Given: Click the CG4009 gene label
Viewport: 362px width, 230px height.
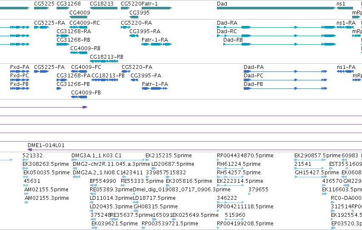Looking at the screenshot, I should (80, 12).
